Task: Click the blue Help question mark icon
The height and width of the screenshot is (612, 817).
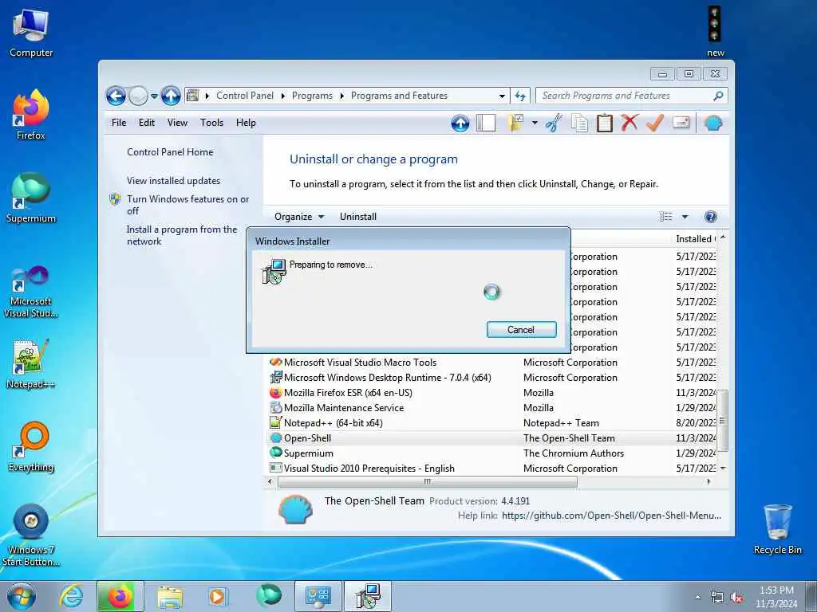Action: click(x=710, y=217)
